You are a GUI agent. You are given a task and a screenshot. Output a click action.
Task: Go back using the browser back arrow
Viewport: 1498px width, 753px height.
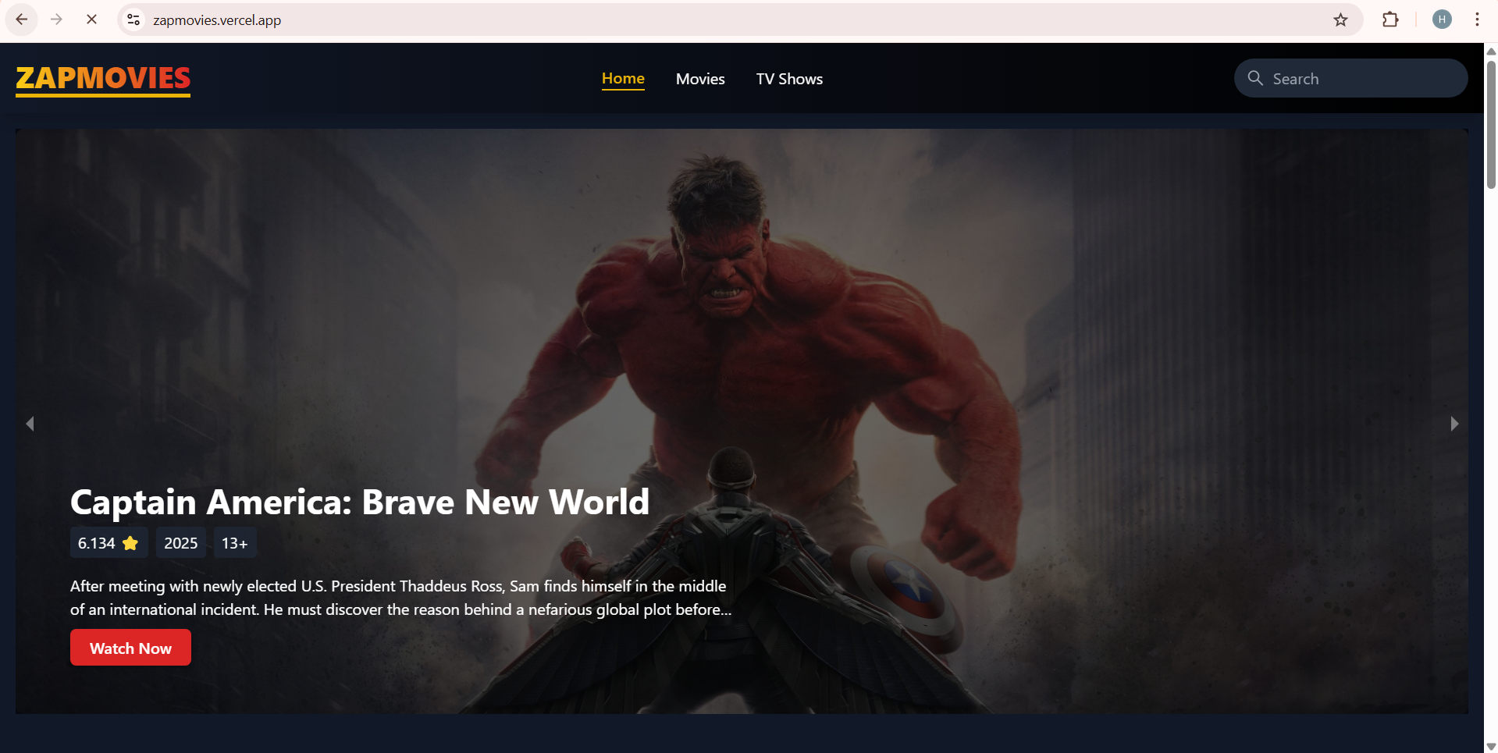point(22,20)
